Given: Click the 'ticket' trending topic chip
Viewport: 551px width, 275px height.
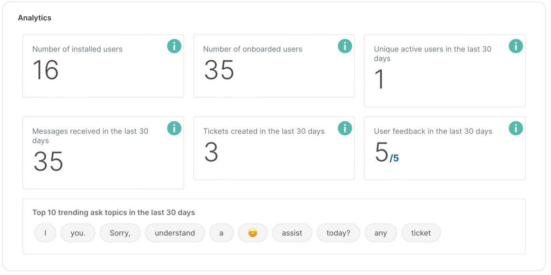Looking at the screenshot, I should [x=421, y=233].
